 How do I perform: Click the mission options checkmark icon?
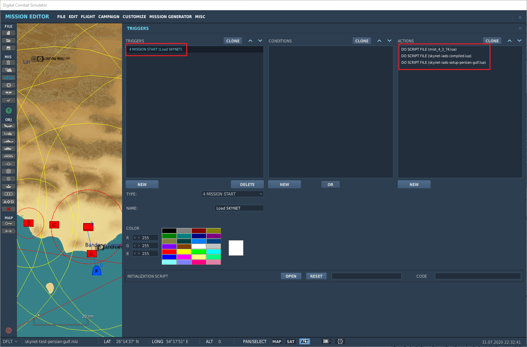coord(9,100)
